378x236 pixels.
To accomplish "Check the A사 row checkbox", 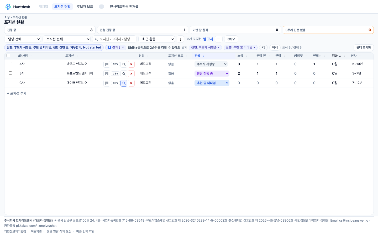I will pos(10,64).
